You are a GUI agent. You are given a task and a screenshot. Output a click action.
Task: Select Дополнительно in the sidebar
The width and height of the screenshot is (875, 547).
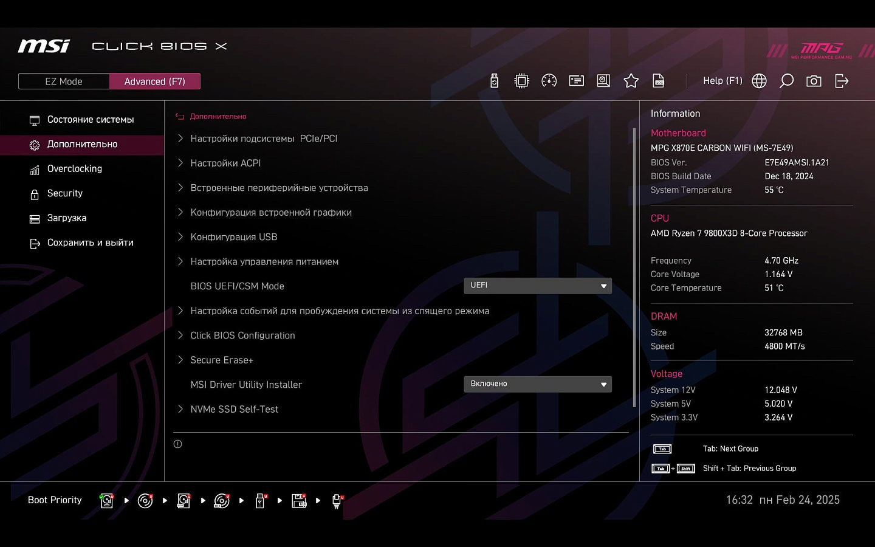[x=82, y=145]
